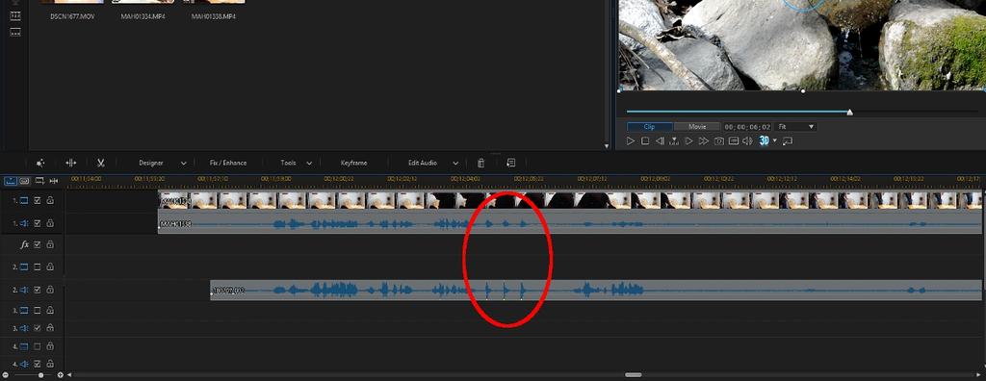This screenshot has width=986, height=381.
Task: Select the Clip preview mode tab
Action: [650, 127]
